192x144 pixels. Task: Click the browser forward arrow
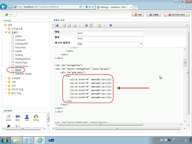tap(10, 7)
